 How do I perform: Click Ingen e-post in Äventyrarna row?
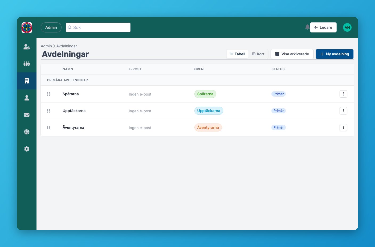click(140, 128)
